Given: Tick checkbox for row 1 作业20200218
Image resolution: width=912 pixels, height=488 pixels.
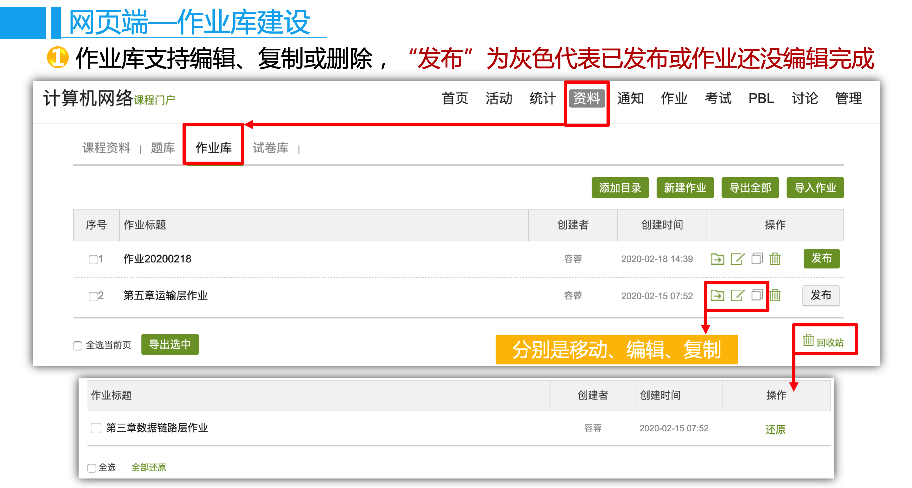Looking at the screenshot, I should [93, 260].
